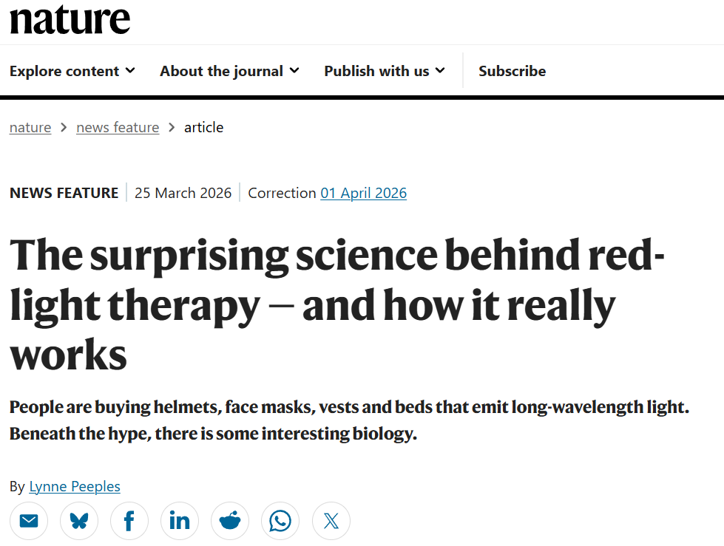This screenshot has height=546, width=724.
Task: Click the article breadcrumb item
Action: click(x=203, y=127)
